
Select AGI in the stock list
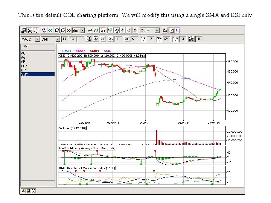[38, 57]
